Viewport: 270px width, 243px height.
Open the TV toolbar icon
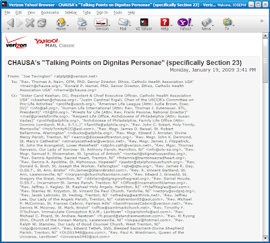pyautogui.click(x=227, y=24)
